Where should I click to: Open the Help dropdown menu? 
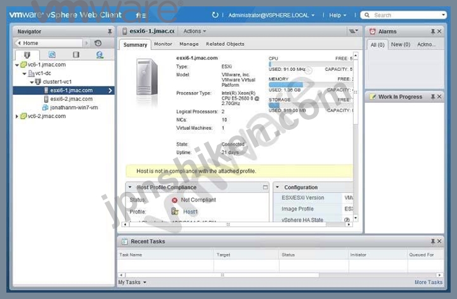[337, 15]
